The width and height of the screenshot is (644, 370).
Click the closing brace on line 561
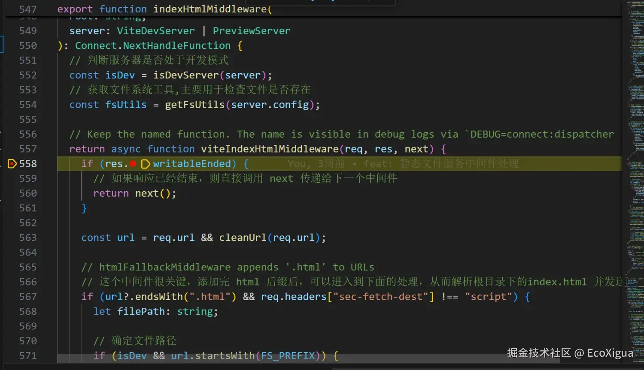[84, 208]
